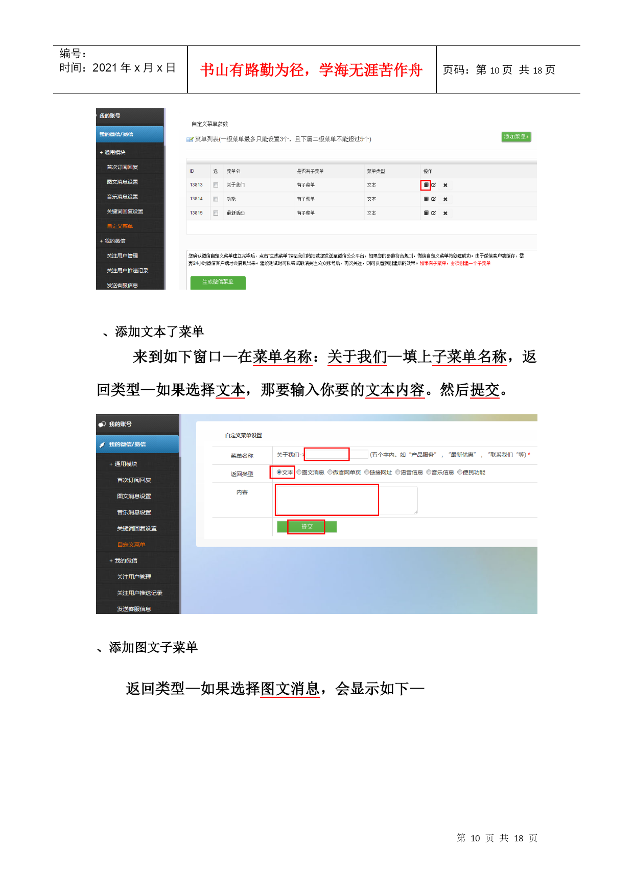Click the green 生成微信菜单 button
The image size is (634, 896).
pos(218,282)
